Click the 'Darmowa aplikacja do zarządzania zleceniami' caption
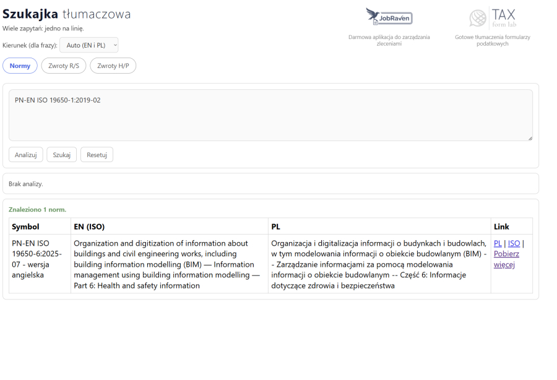557x380 pixels. pos(389,40)
